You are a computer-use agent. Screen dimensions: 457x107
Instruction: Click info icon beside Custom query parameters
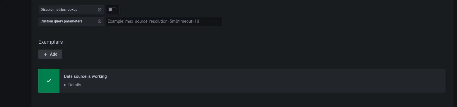(100, 21)
